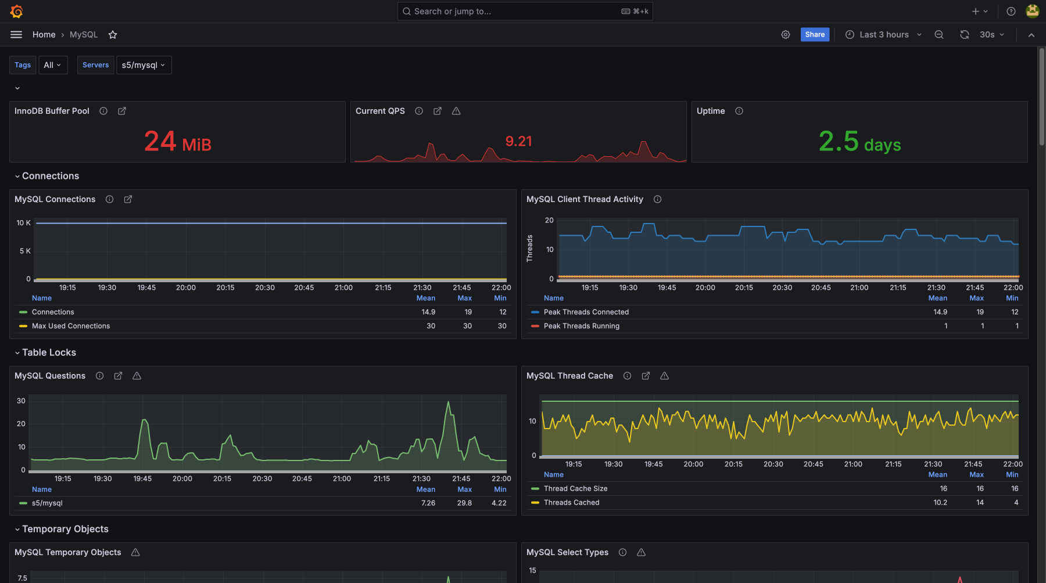Open the 30s refresh interval dropdown
The height and width of the screenshot is (583, 1046).
(x=991, y=35)
